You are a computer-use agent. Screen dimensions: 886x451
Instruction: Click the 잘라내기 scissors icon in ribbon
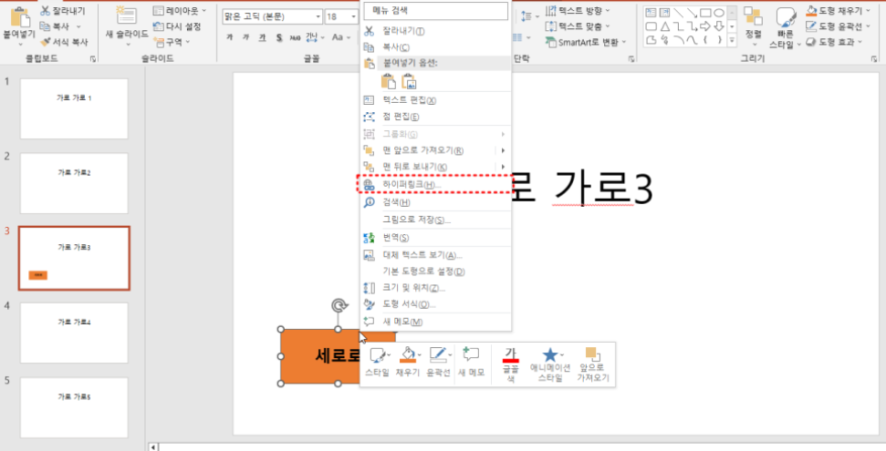46,12
